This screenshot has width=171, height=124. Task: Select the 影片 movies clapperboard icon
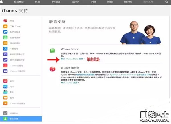coord(5,92)
